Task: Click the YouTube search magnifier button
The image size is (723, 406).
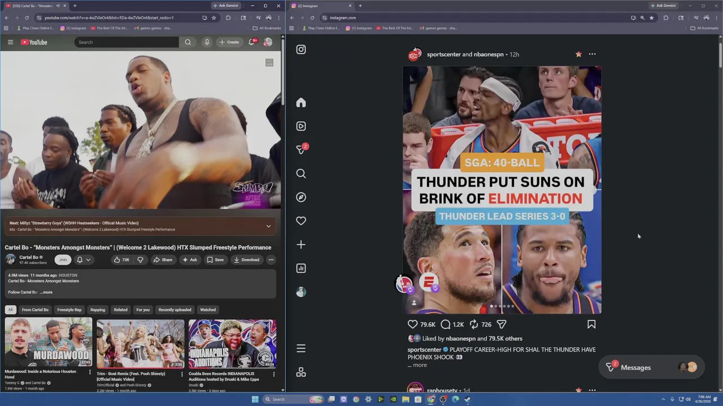Action: point(188,42)
